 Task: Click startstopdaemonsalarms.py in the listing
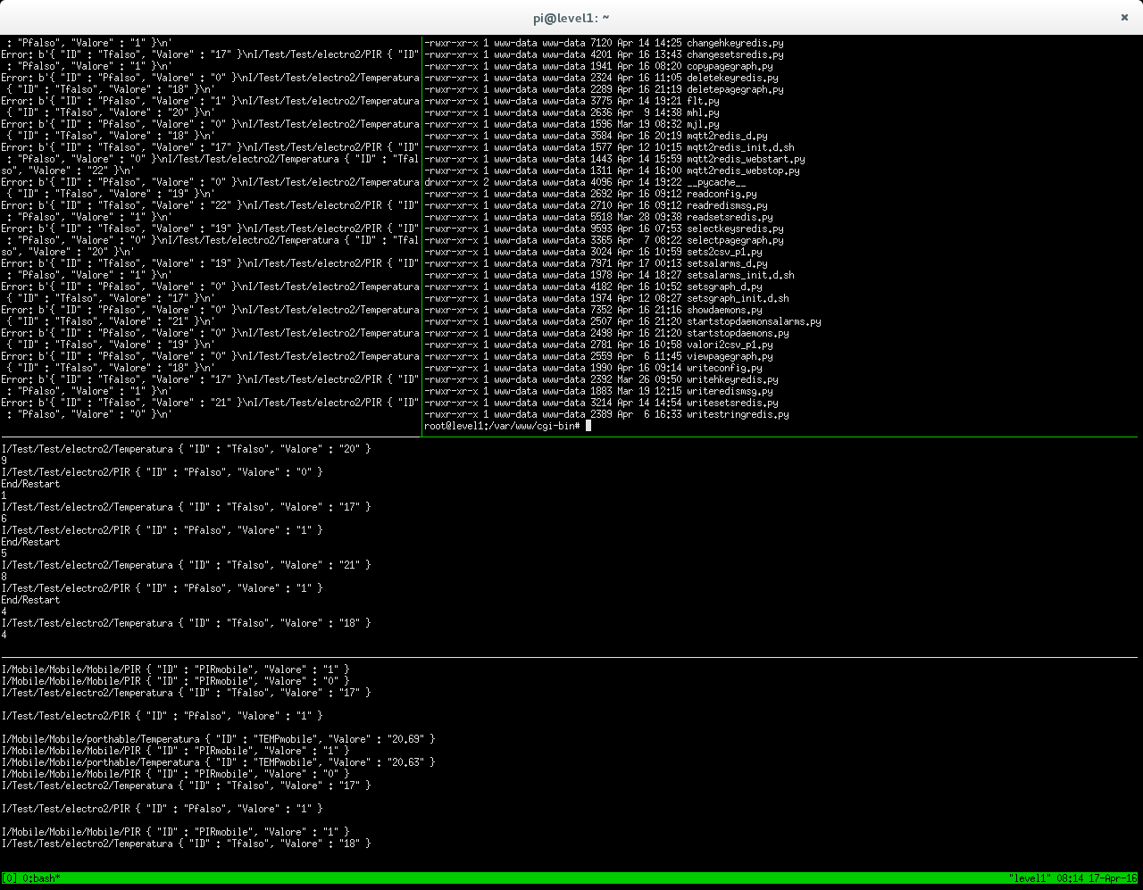click(x=754, y=321)
